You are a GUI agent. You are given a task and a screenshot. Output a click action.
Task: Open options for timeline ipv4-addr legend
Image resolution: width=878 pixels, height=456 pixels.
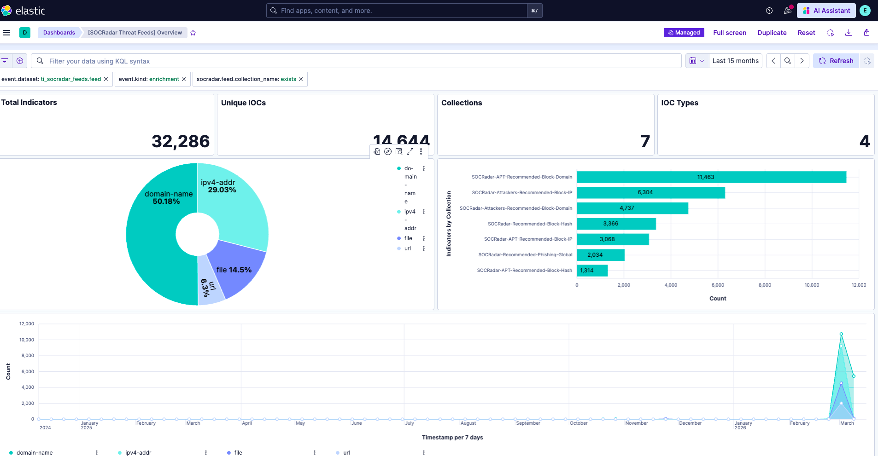click(206, 453)
